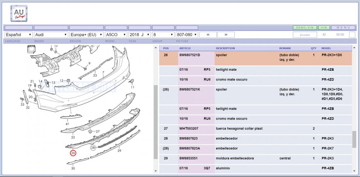Click part number 10 in the diagram
Screen dimensions: 360x177
coord(56,46)
